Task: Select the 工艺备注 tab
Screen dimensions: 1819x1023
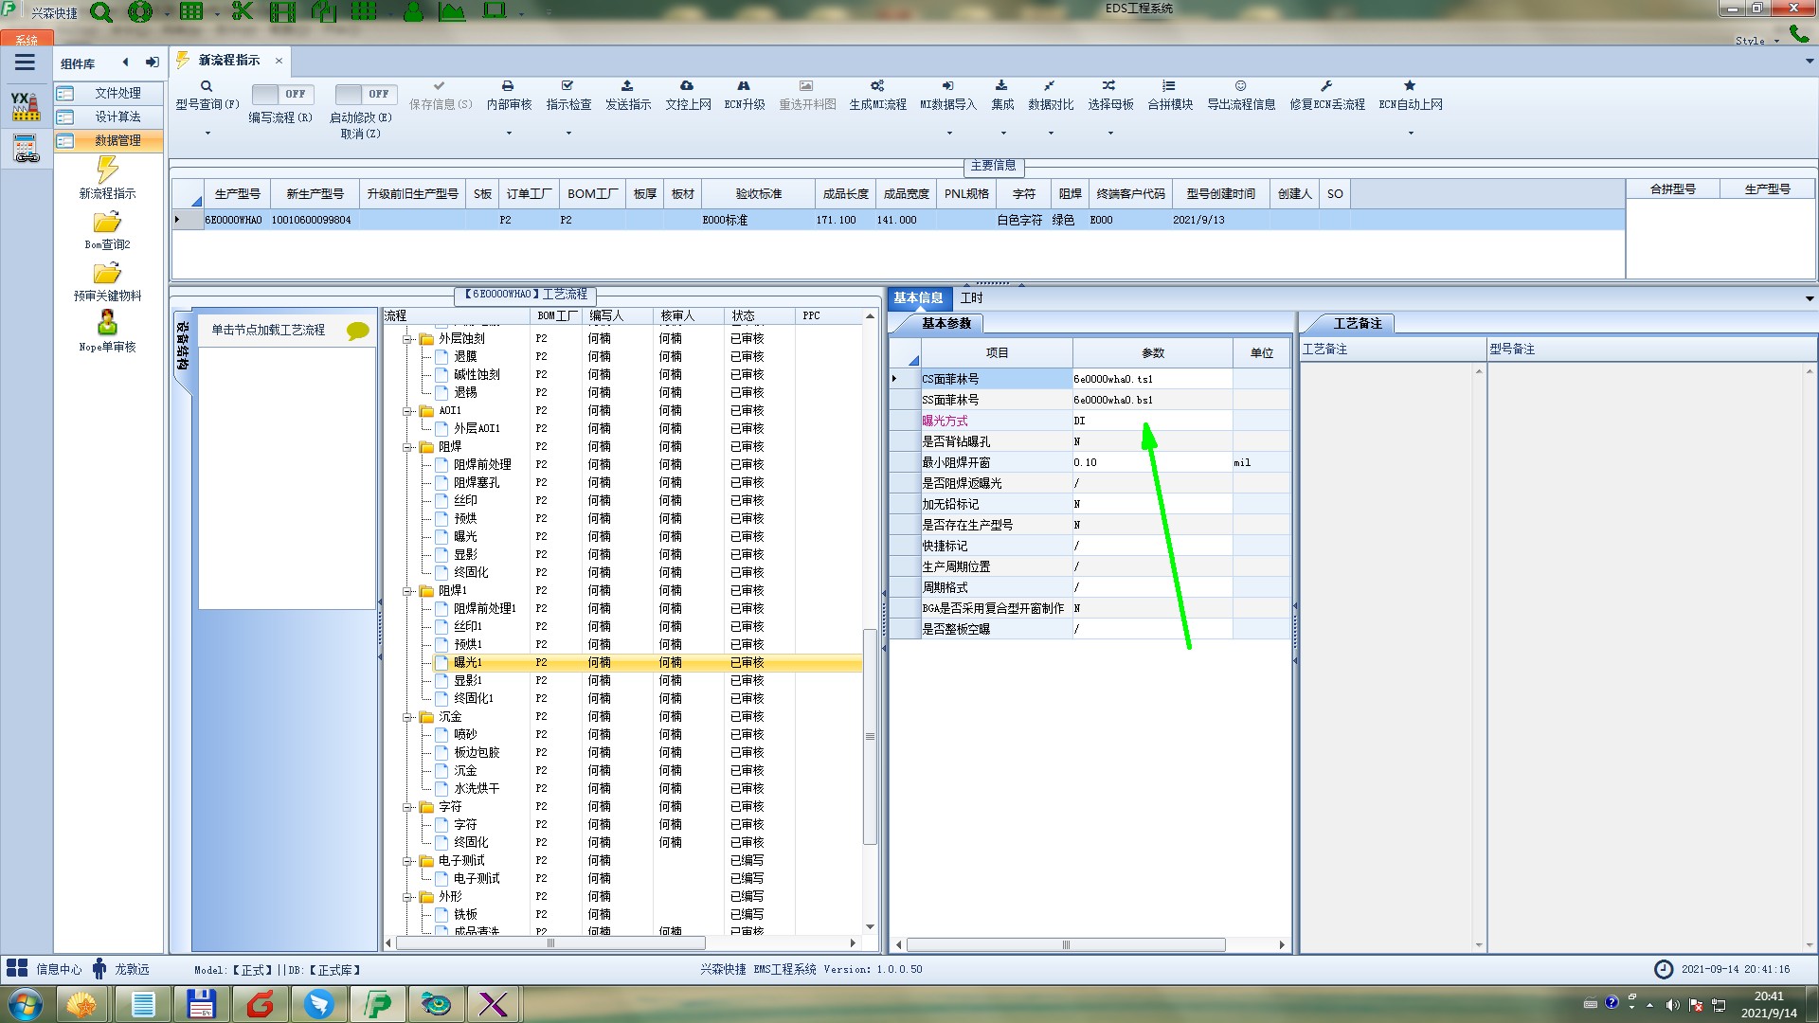Action: click(1357, 323)
